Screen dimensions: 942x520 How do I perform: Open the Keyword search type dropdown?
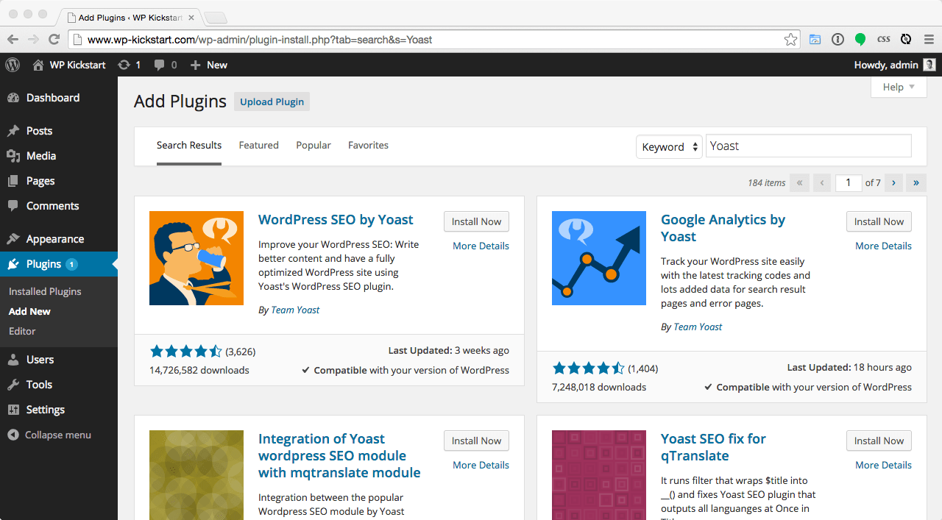click(x=669, y=146)
